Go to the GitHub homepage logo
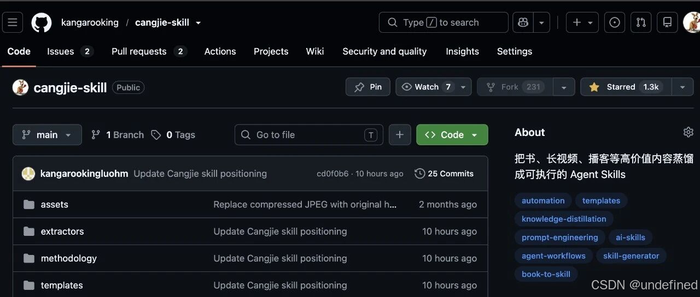This screenshot has width=700, height=297. click(x=42, y=22)
